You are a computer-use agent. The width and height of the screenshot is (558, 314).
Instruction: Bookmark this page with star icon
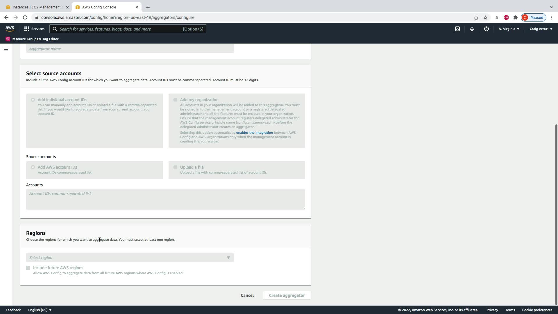[485, 17]
